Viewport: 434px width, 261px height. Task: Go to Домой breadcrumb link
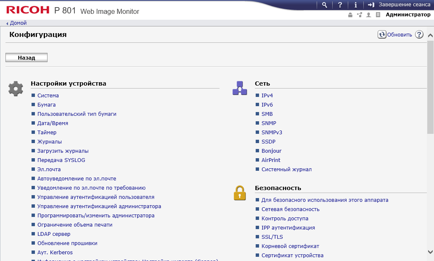tap(18, 23)
